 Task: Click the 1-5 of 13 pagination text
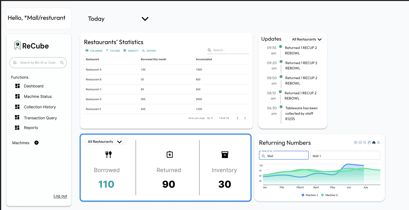pyautogui.click(x=224, y=118)
